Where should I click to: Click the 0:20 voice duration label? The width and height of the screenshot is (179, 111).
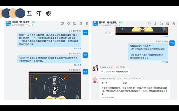[125, 83]
